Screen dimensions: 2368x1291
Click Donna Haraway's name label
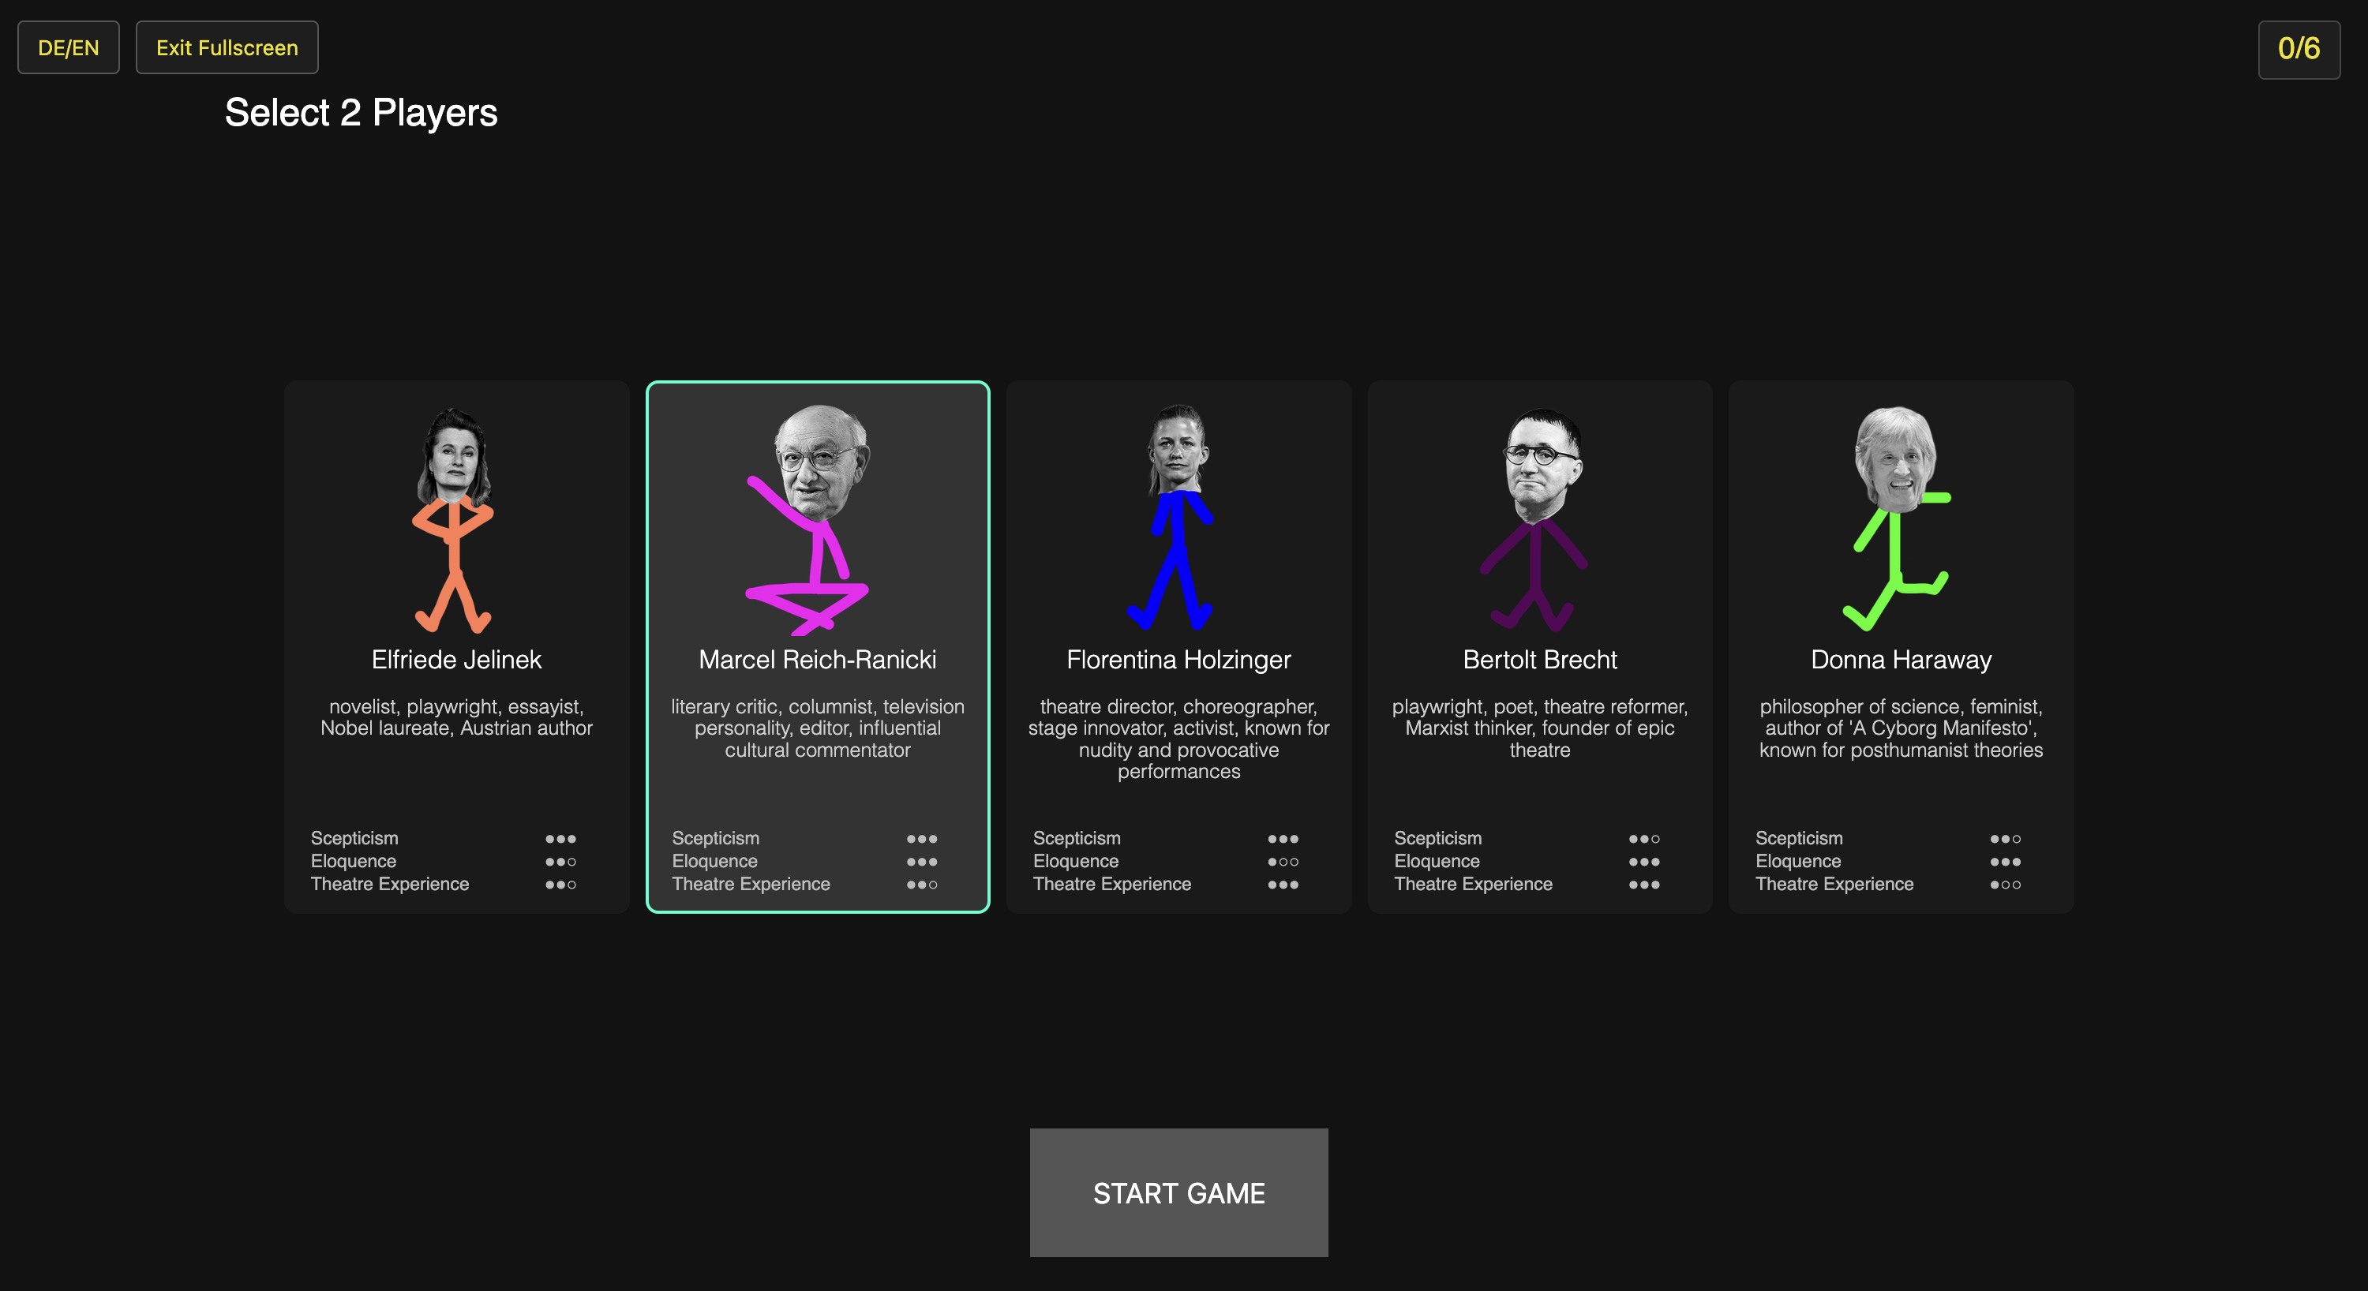tap(1901, 660)
